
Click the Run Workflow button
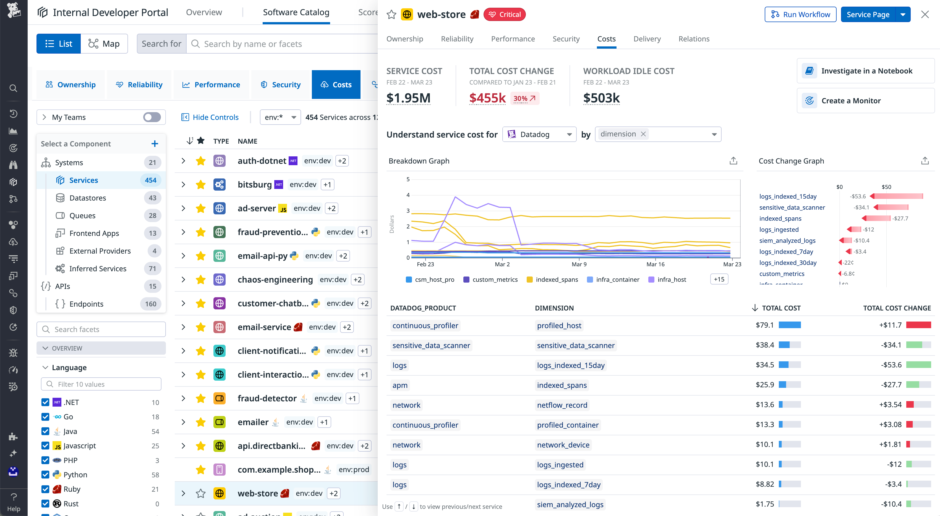pyautogui.click(x=800, y=14)
